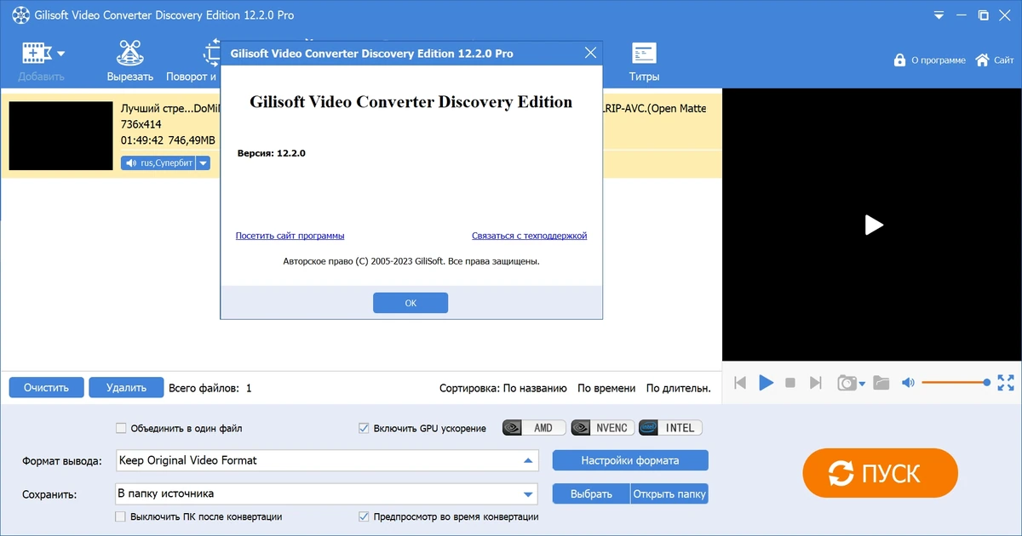
Task: Expand the Добавить dropdown arrow
Action: click(61, 54)
